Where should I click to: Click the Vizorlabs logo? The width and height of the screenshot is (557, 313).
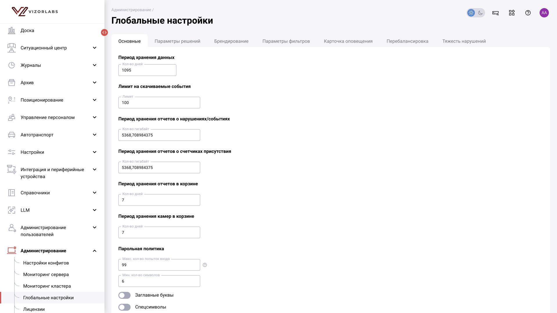[35, 12]
